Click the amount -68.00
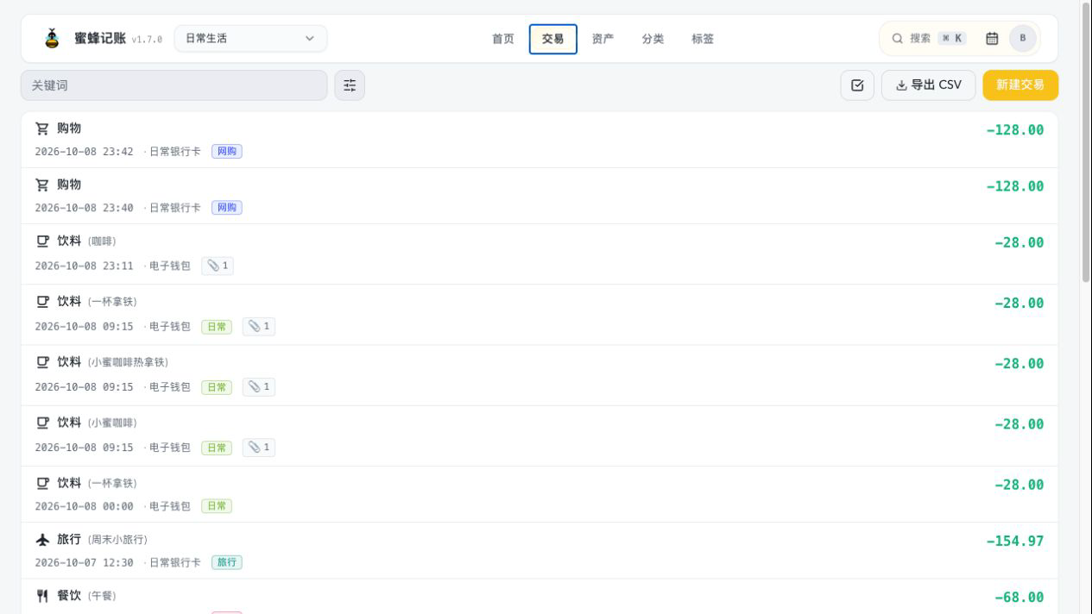The width and height of the screenshot is (1092, 614). (x=1019, y=598)
